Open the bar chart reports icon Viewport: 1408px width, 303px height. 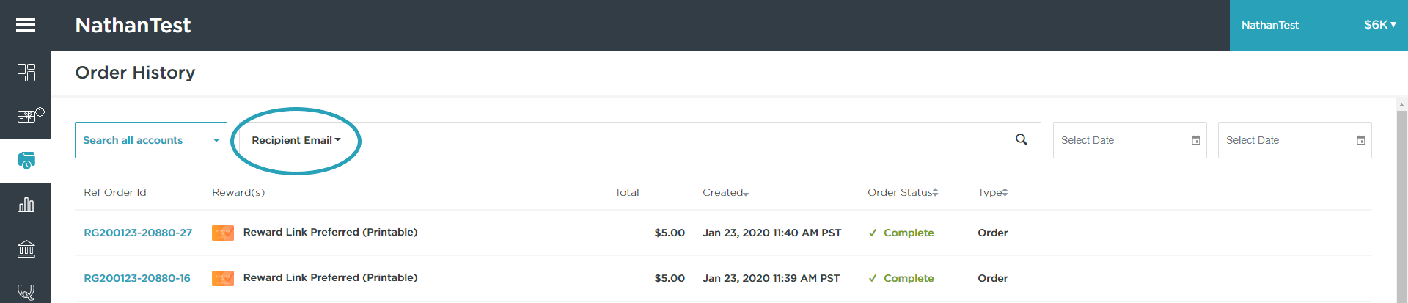26,205
